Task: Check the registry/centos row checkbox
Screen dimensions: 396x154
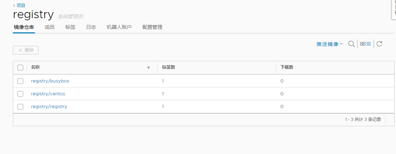Action: [x=20, y=94]
